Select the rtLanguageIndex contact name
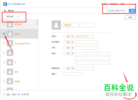 tap(23, 43)
